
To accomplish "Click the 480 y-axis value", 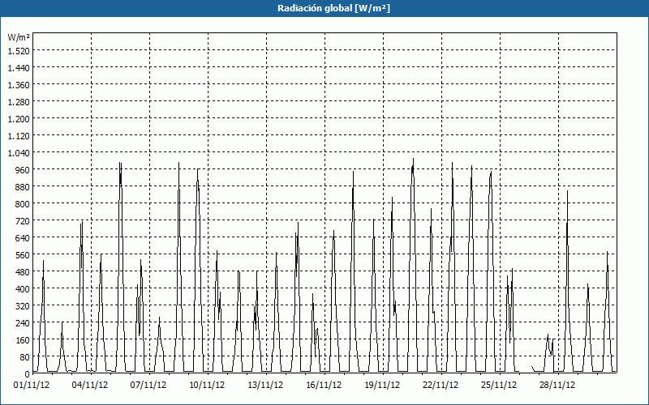I will tap(23, 272).
